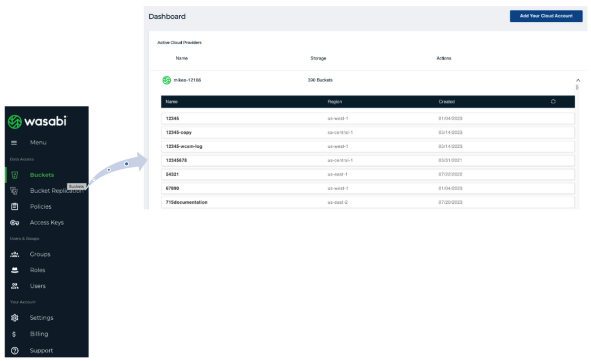591x361 pixels.
Task: Click the Buckets bucket icon in sidebar
Action: (15, 175)
